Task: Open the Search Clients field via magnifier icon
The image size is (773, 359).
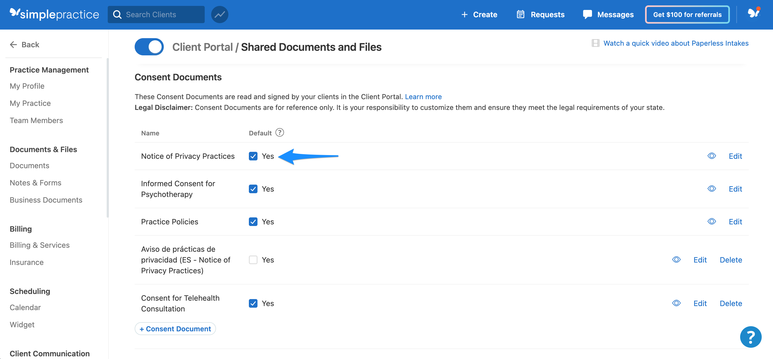Action: click(x=117, y=14)
